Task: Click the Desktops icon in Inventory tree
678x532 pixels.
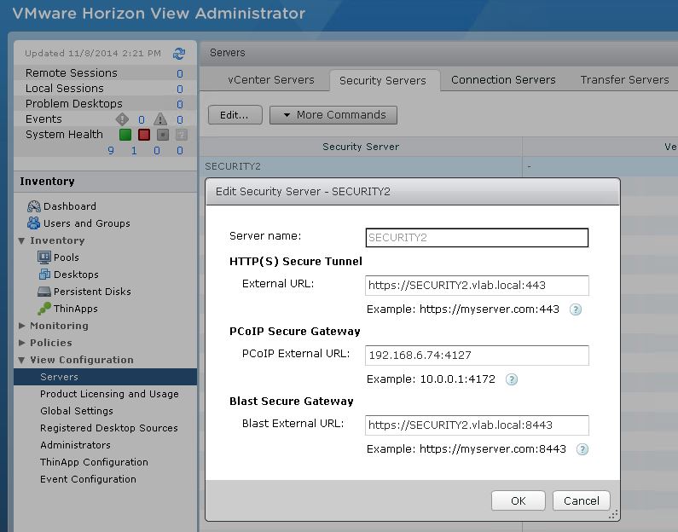Action: click(x=44, y=274)
